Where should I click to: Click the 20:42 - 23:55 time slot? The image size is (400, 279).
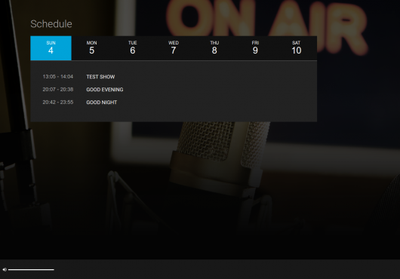coord(58,102)
